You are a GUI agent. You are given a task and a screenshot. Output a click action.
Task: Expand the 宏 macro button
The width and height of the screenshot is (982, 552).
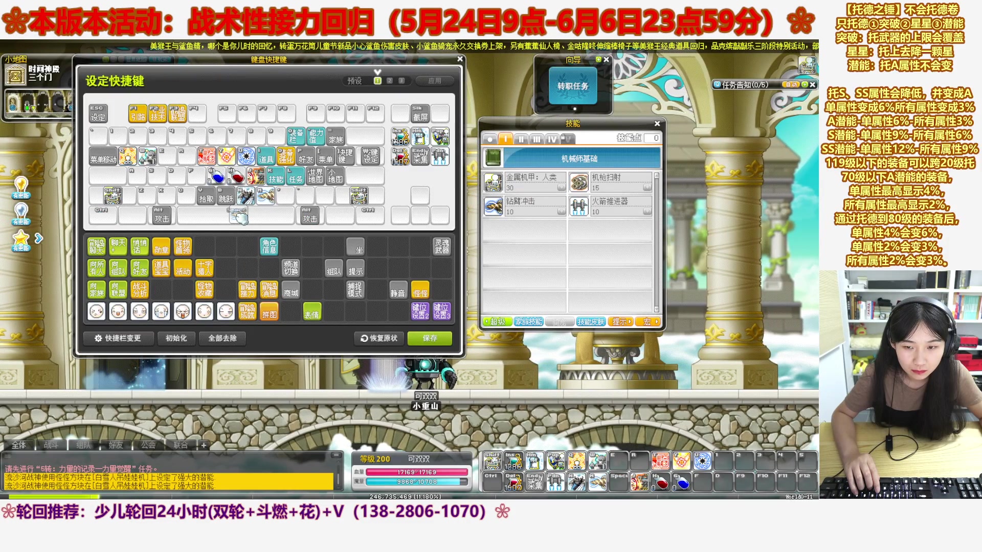(x=649, y=321)
